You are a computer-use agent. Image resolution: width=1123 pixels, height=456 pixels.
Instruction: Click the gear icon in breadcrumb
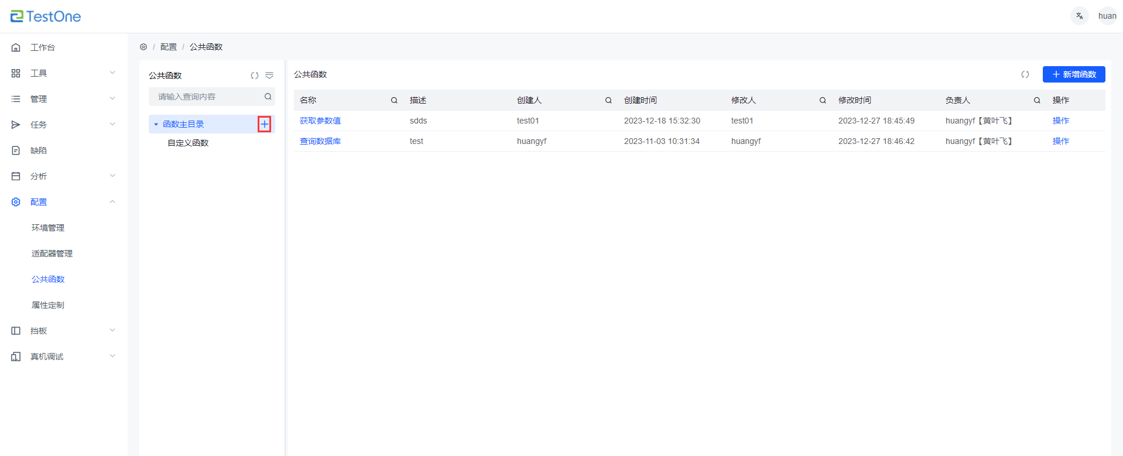(143, 47)
